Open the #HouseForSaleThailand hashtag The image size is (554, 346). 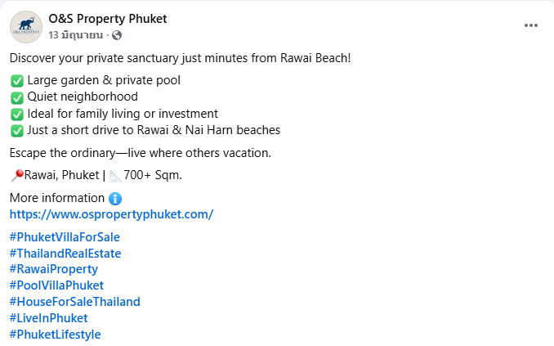[74, 302]
